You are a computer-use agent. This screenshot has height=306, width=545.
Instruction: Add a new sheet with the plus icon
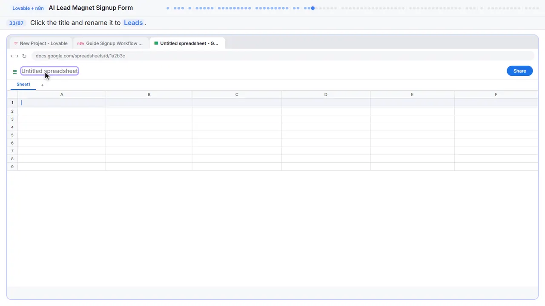tap(42, 85)
